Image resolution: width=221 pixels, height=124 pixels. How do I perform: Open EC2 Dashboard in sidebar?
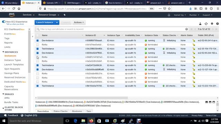12,29
